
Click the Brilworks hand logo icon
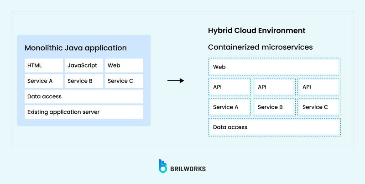pyautogui.click(x=163, y=166)
